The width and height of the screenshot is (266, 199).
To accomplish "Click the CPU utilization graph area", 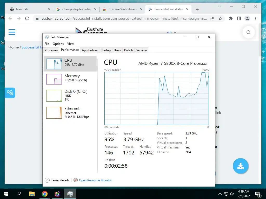I will tap(156, 98).
